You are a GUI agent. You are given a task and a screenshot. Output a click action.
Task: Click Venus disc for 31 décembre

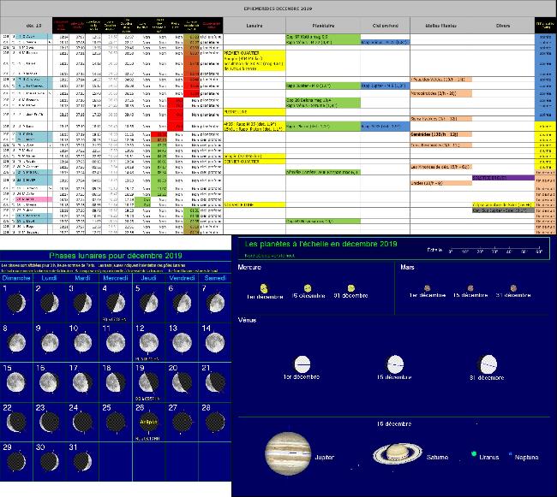point(488,364)
